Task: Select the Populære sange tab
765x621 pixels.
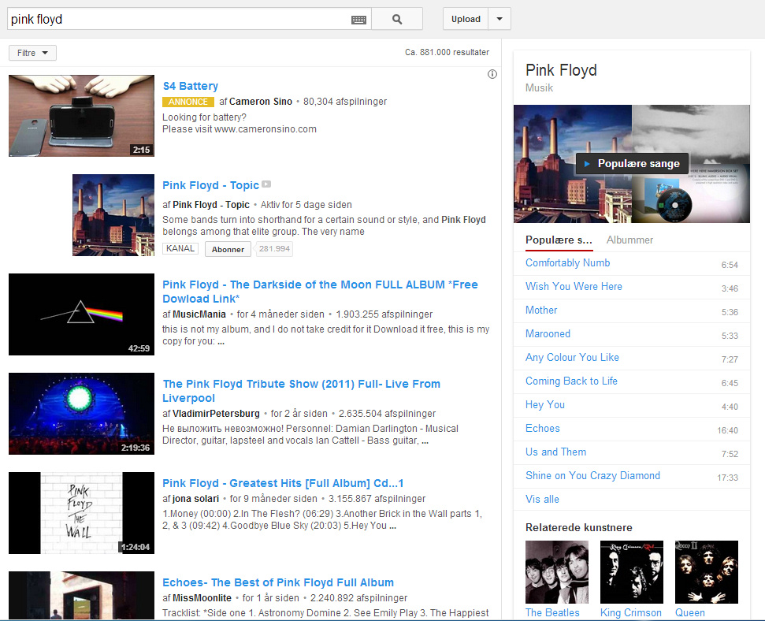Action: click(559, 240)
